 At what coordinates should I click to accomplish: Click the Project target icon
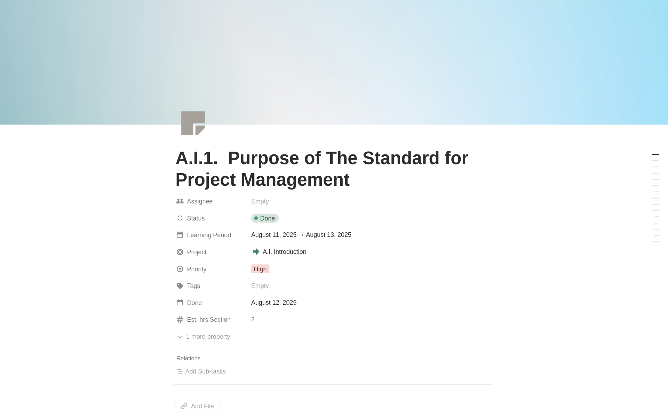coord(180,252)
